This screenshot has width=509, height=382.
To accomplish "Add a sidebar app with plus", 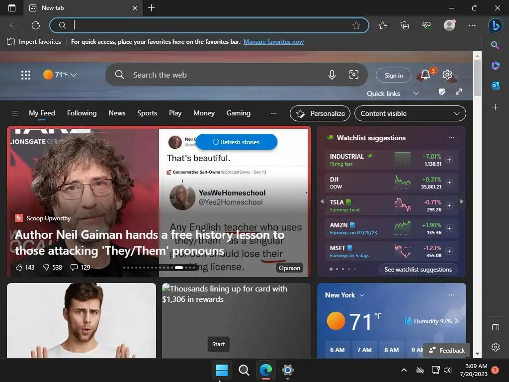I will pos(495,107).
